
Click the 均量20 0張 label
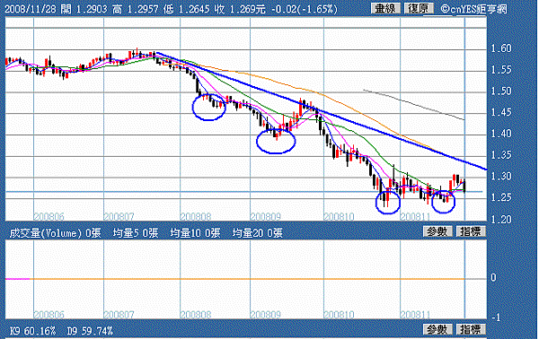click(258, 233)
